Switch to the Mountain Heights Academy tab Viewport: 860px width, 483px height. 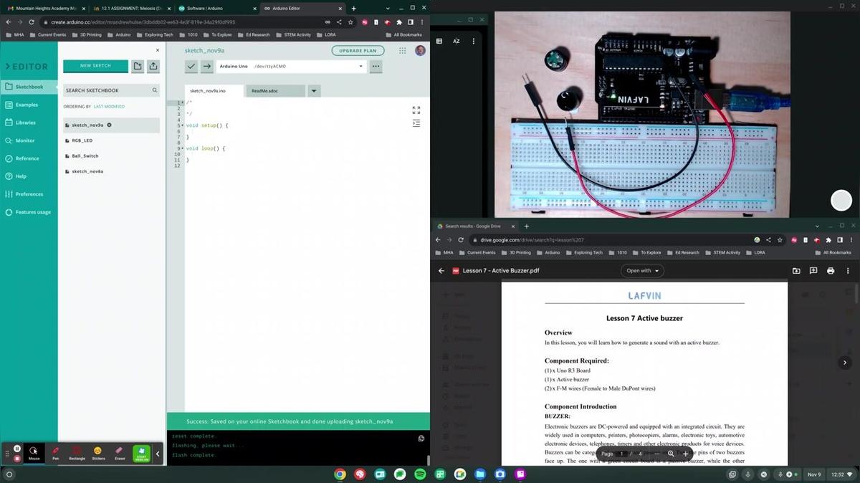[45, 8]
